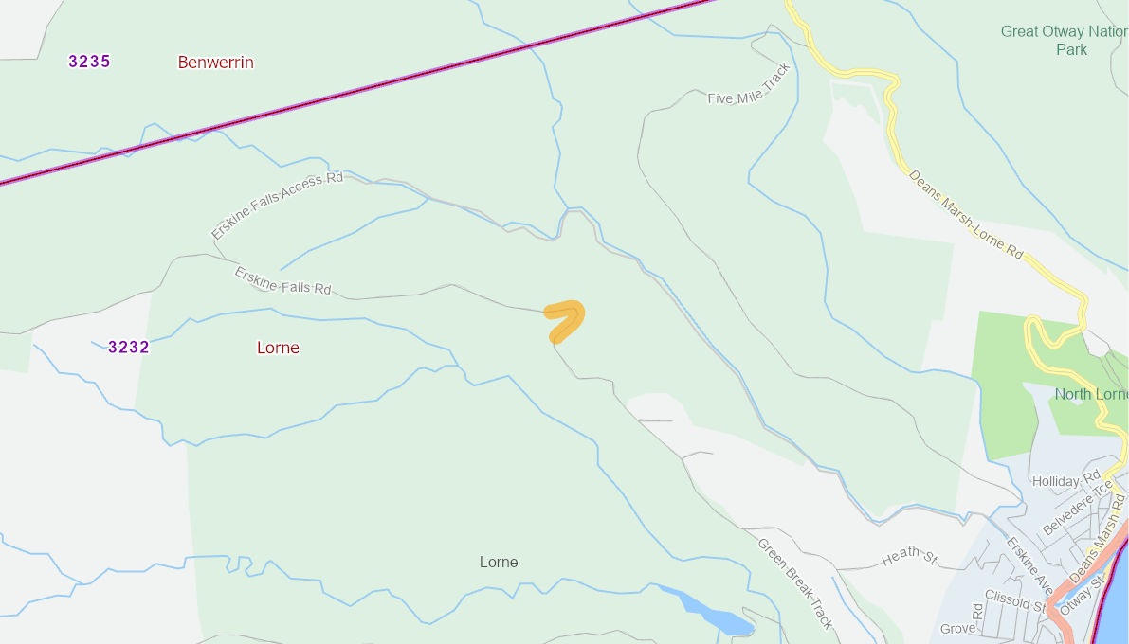1129x644 pixels.
Task: Click the Great Otway National Park label
Action: (x=1065, y=41)
